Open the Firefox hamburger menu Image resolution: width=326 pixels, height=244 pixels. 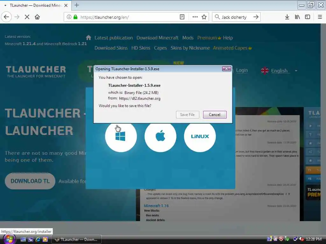[320, 17]
